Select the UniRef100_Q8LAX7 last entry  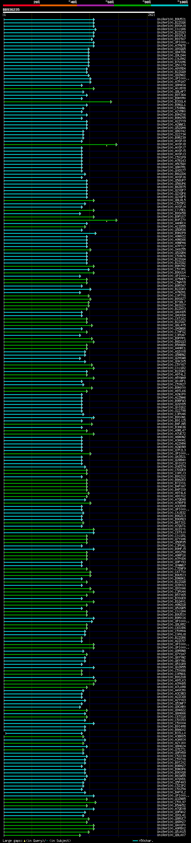171,836
